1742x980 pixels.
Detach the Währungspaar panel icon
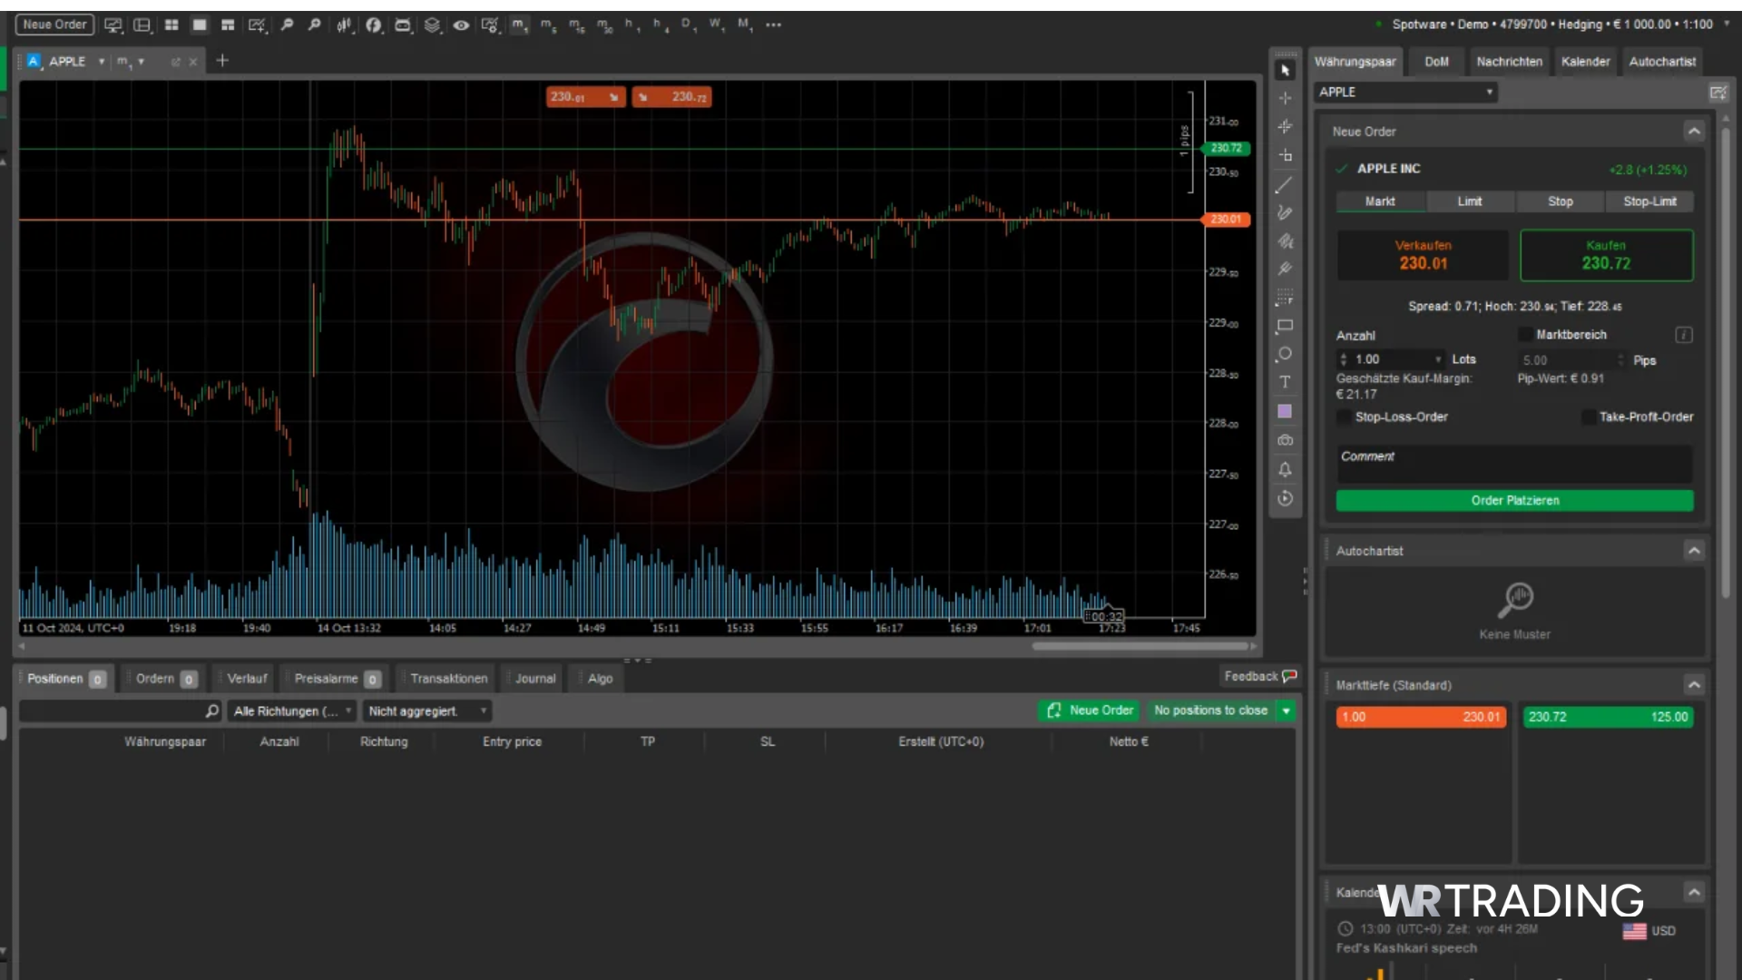1718,93
